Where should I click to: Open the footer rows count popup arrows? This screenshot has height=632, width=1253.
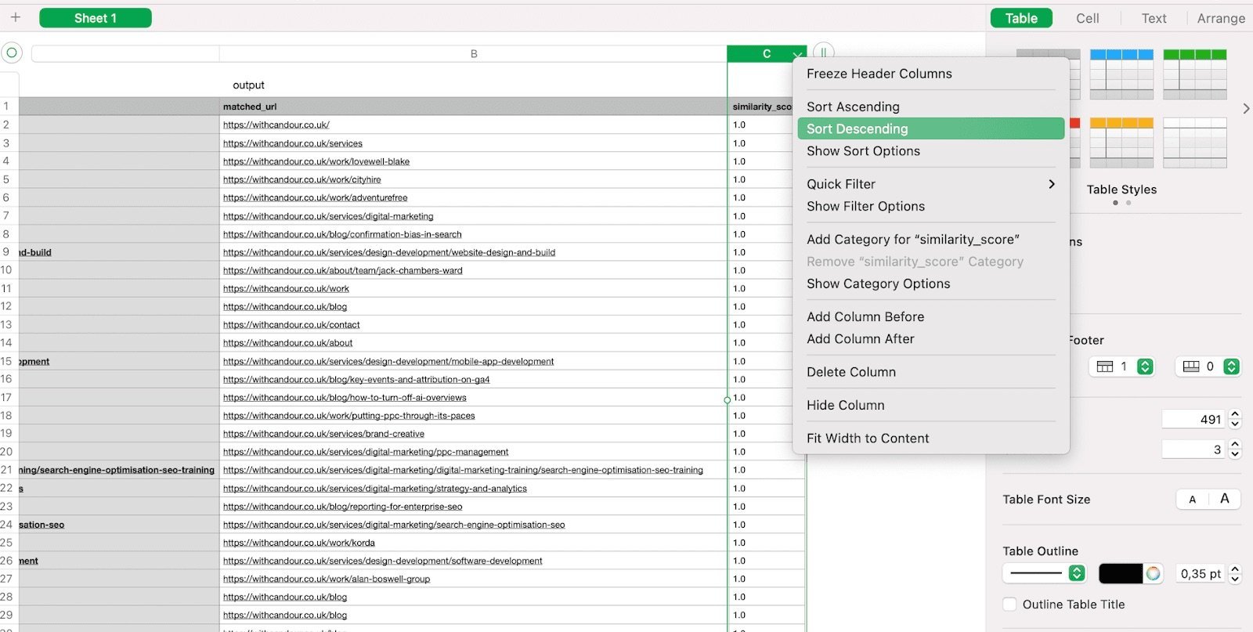[x=1231, y=367]
